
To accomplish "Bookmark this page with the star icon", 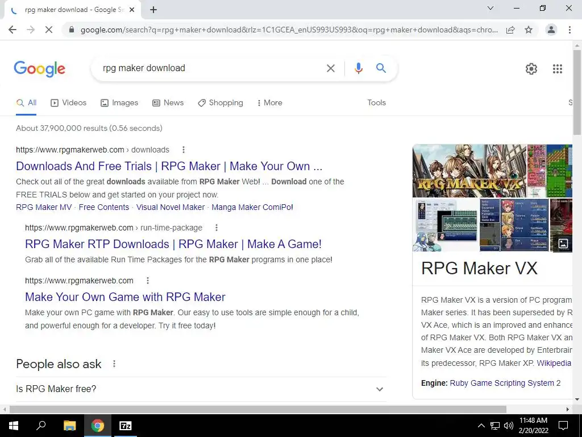I will tap(529, 30).
